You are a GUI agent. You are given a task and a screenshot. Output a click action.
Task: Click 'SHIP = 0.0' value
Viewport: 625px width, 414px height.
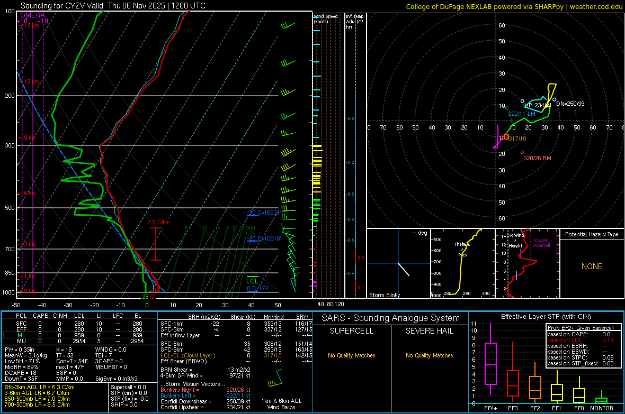[124, 404]
